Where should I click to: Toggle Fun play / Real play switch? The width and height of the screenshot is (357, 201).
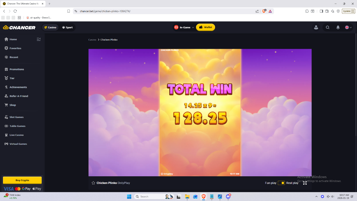pos(281,183)
